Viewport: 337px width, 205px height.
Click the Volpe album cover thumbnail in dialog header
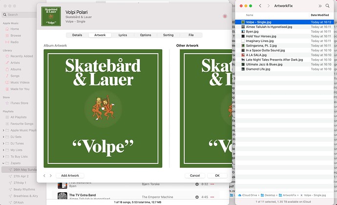(51, 16)
